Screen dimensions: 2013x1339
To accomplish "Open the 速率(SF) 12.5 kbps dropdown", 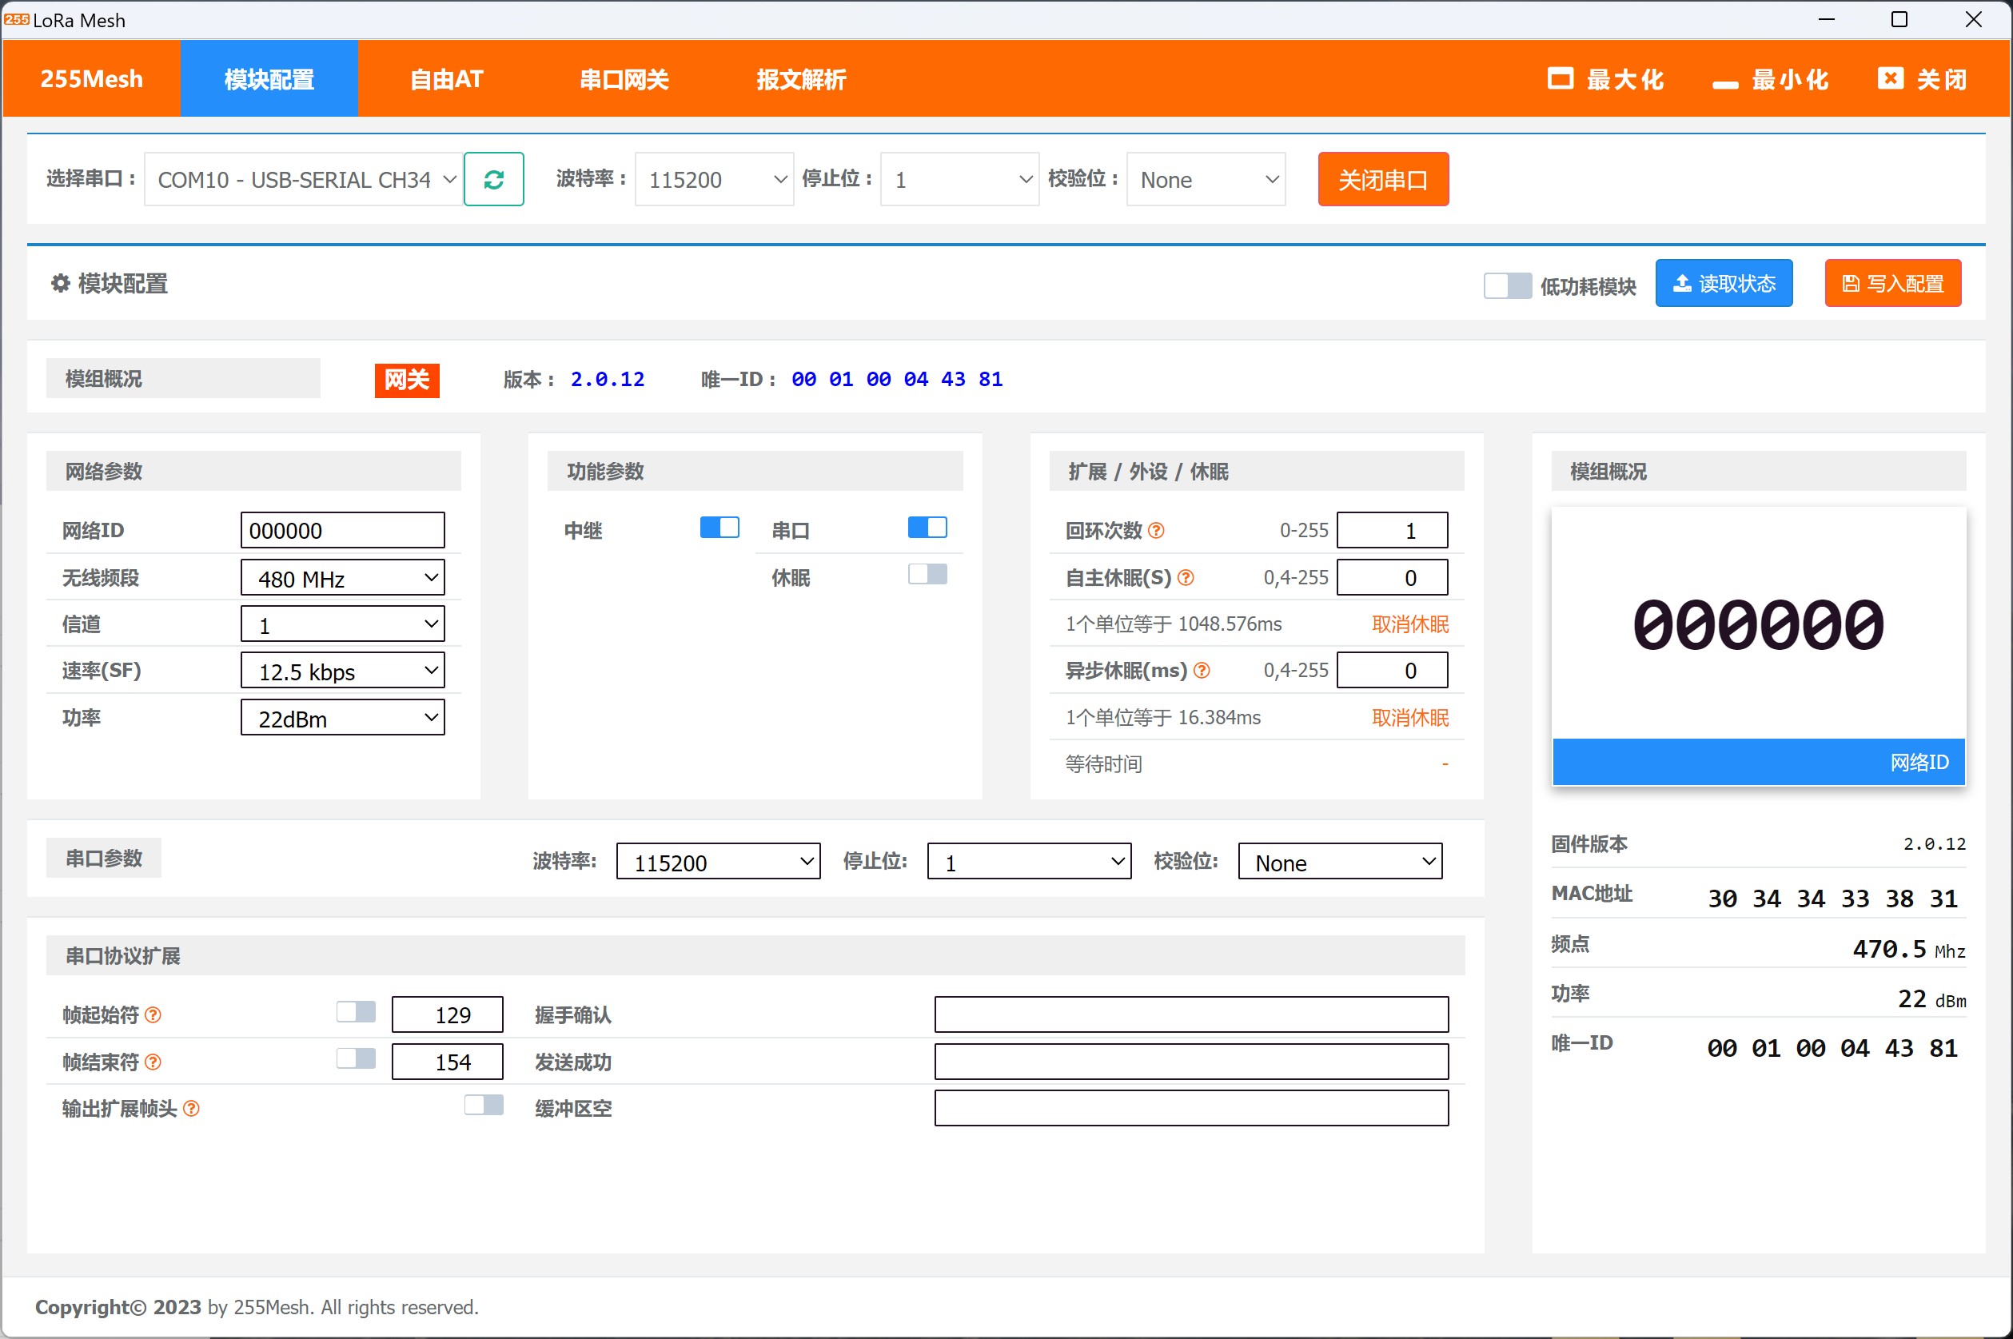I will [x=342, y=671].
